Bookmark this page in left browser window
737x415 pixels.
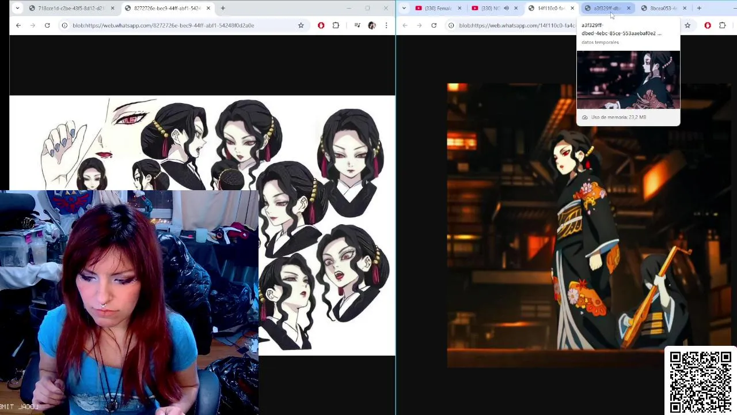coord(301,25)
